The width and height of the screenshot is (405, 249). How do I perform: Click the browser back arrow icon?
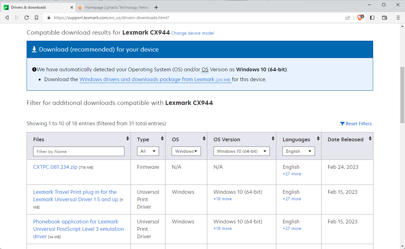7,18
